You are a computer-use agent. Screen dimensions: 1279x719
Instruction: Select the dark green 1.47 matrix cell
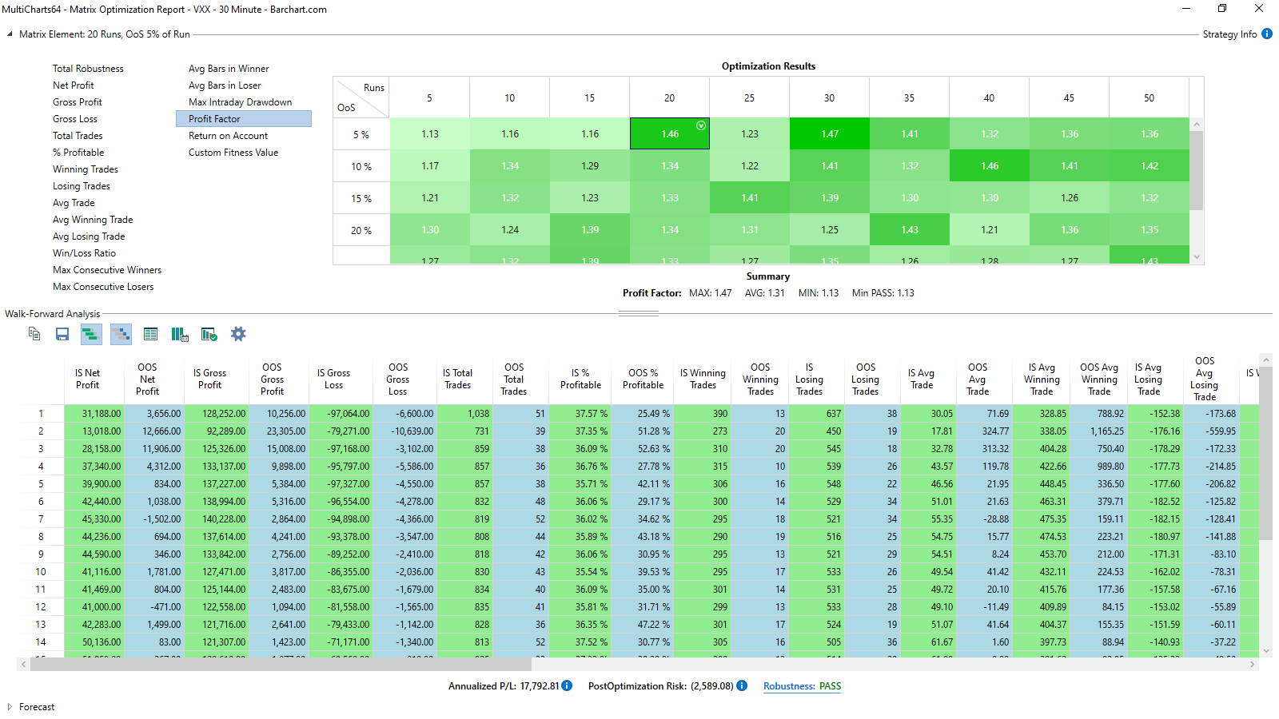pyautogui.click(x=830, y=134)
